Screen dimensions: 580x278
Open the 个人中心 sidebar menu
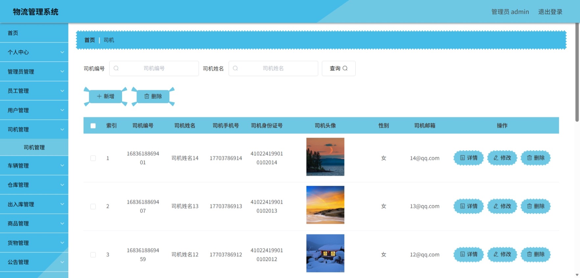[34, 52]
